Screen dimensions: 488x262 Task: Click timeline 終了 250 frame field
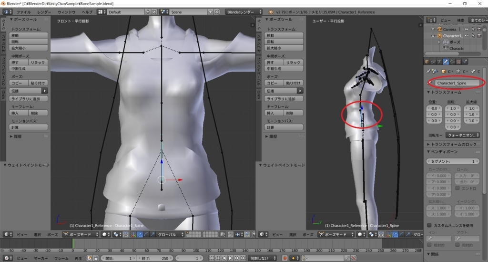(155, 258)
